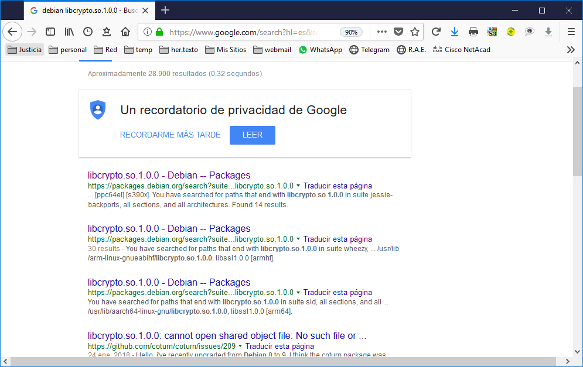The image size is (583, 367).
Task: Open the personal bookmarks folder
Action: point(67,50)
